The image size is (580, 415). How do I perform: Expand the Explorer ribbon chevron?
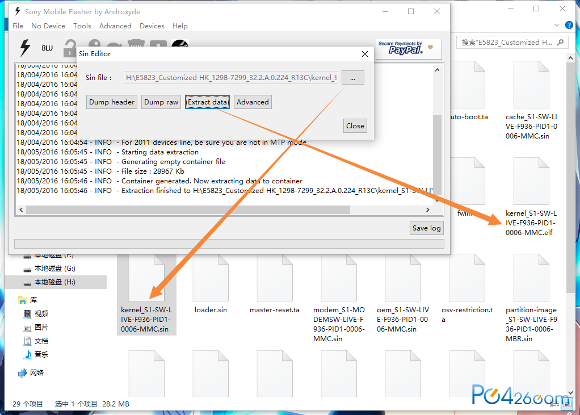pos(556,25)
